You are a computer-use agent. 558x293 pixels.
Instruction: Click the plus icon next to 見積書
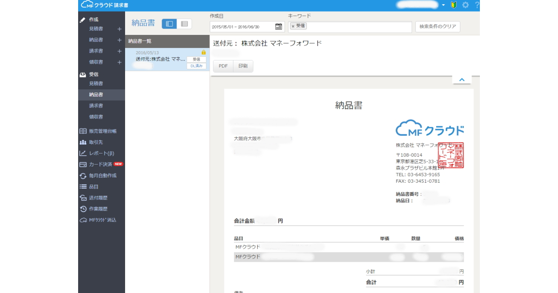[120, 29]
